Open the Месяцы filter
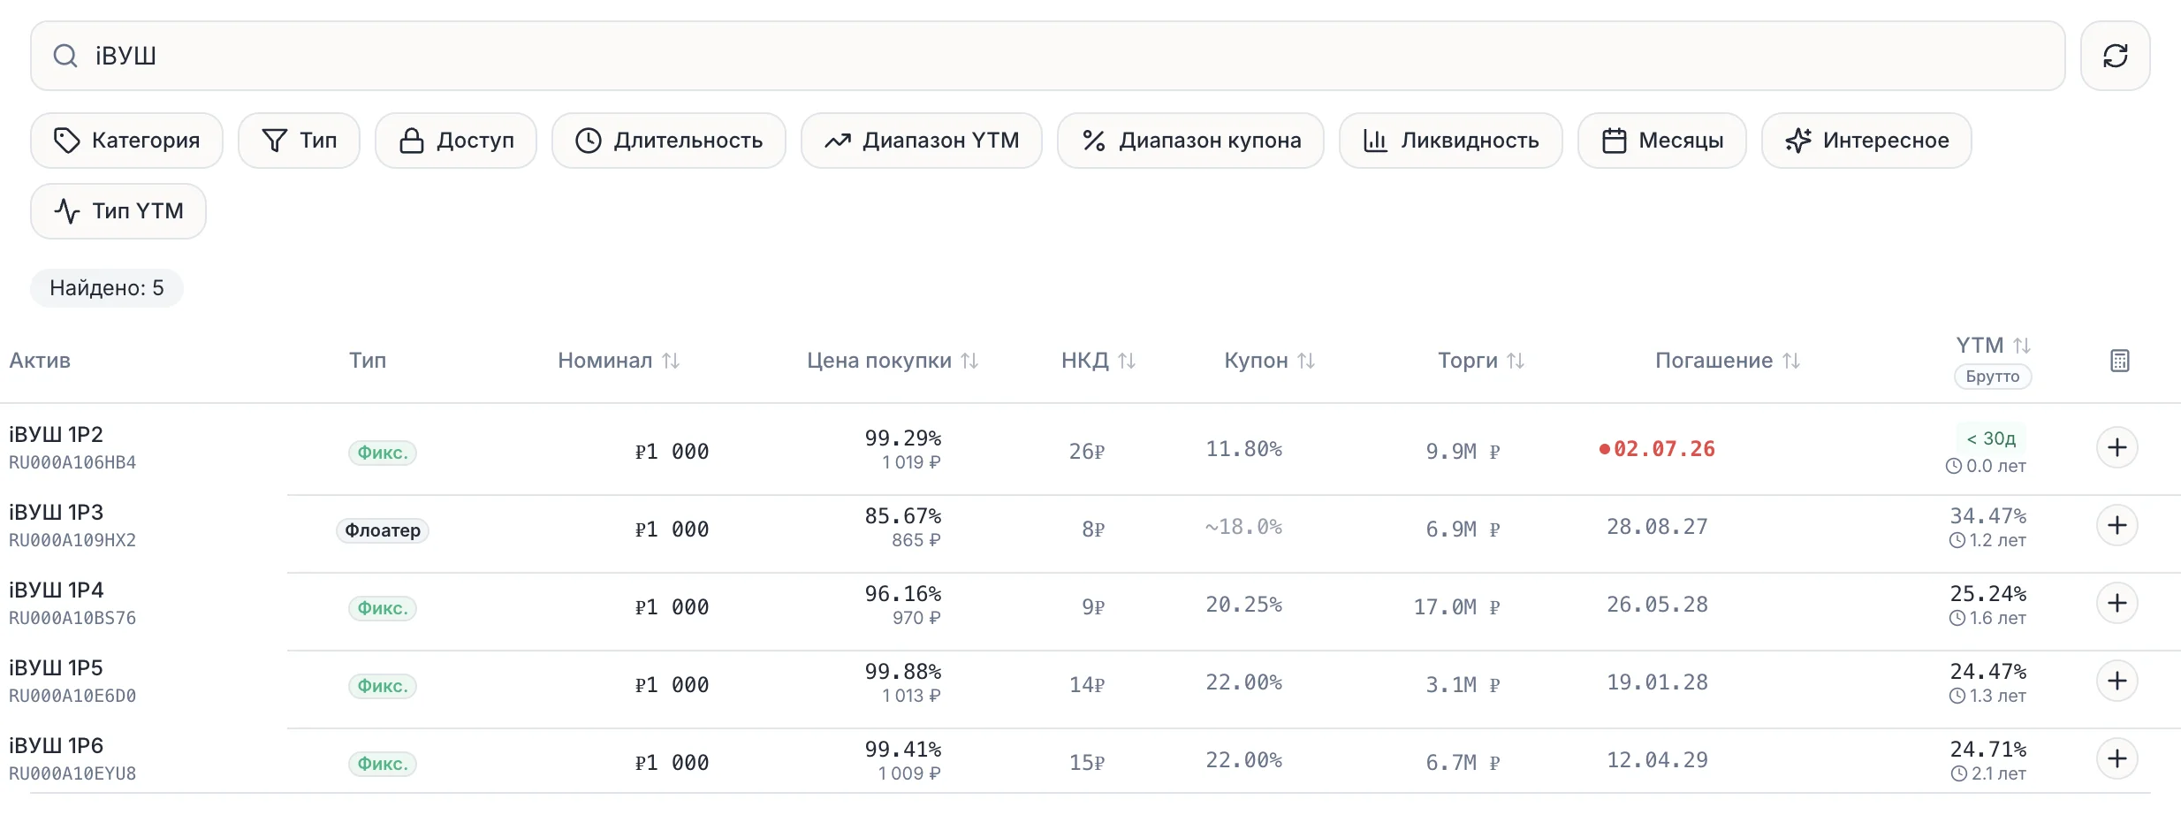This screenshot has height=815, width=2181. (x=1662, y=141)
